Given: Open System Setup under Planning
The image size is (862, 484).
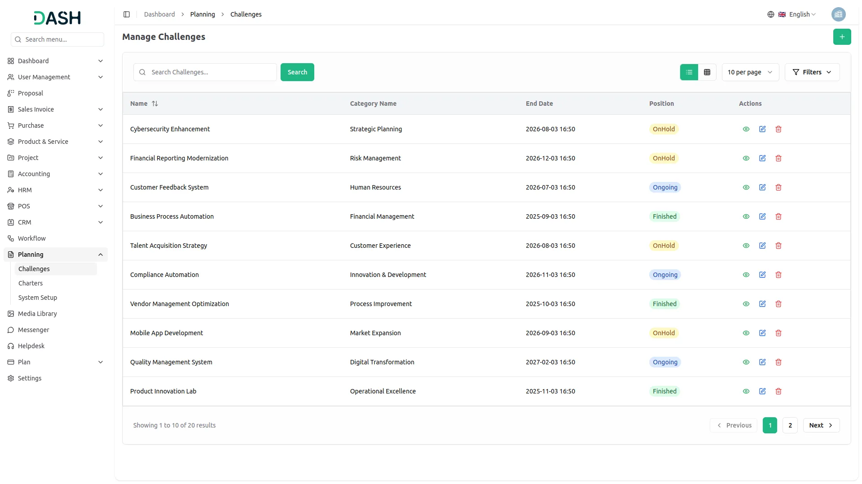Looking at the screenshot, I should [38, 298].
